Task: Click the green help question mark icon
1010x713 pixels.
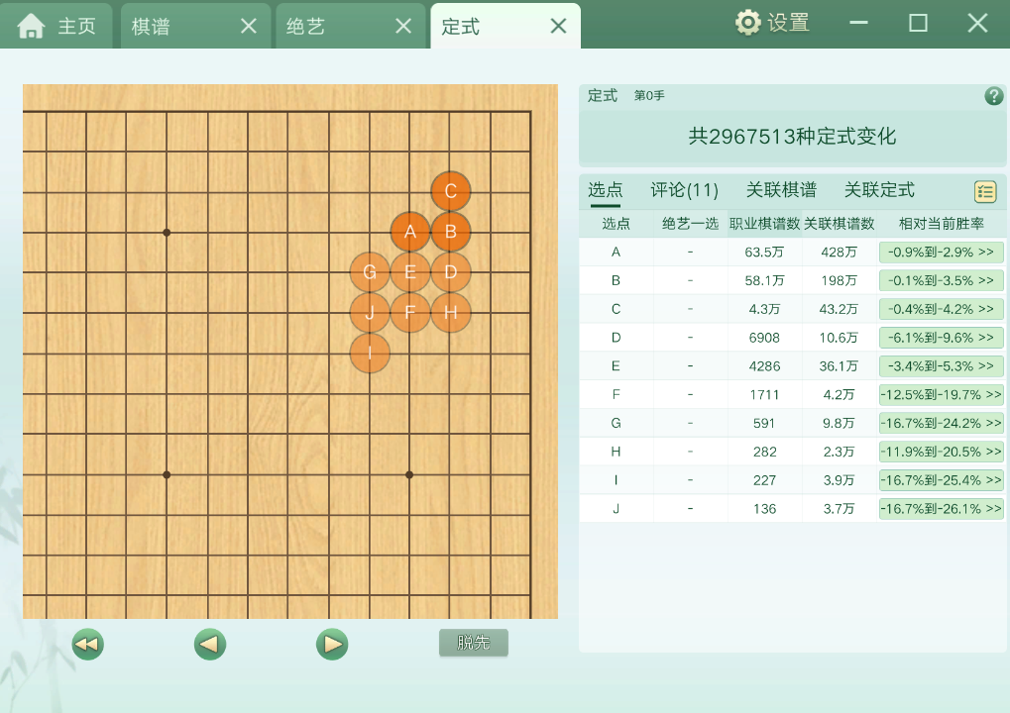Action: coord(994,96)
